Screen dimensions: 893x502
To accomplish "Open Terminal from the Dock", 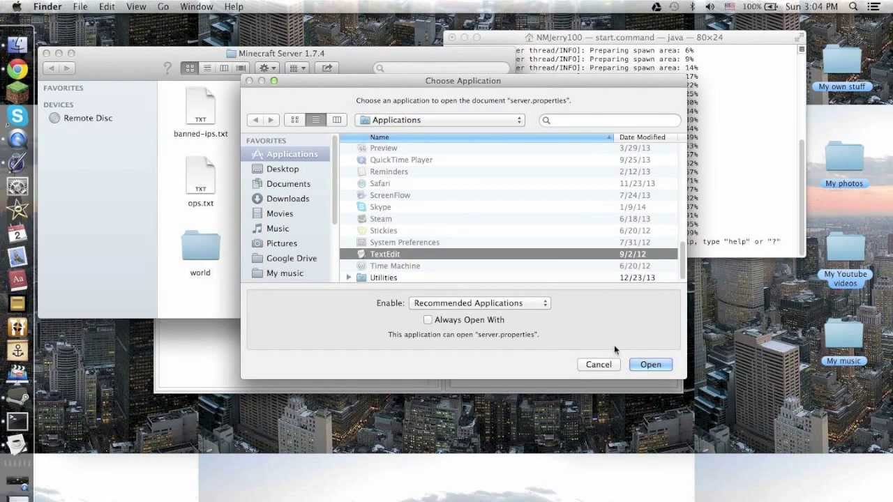I will click(x=17, y=421).
